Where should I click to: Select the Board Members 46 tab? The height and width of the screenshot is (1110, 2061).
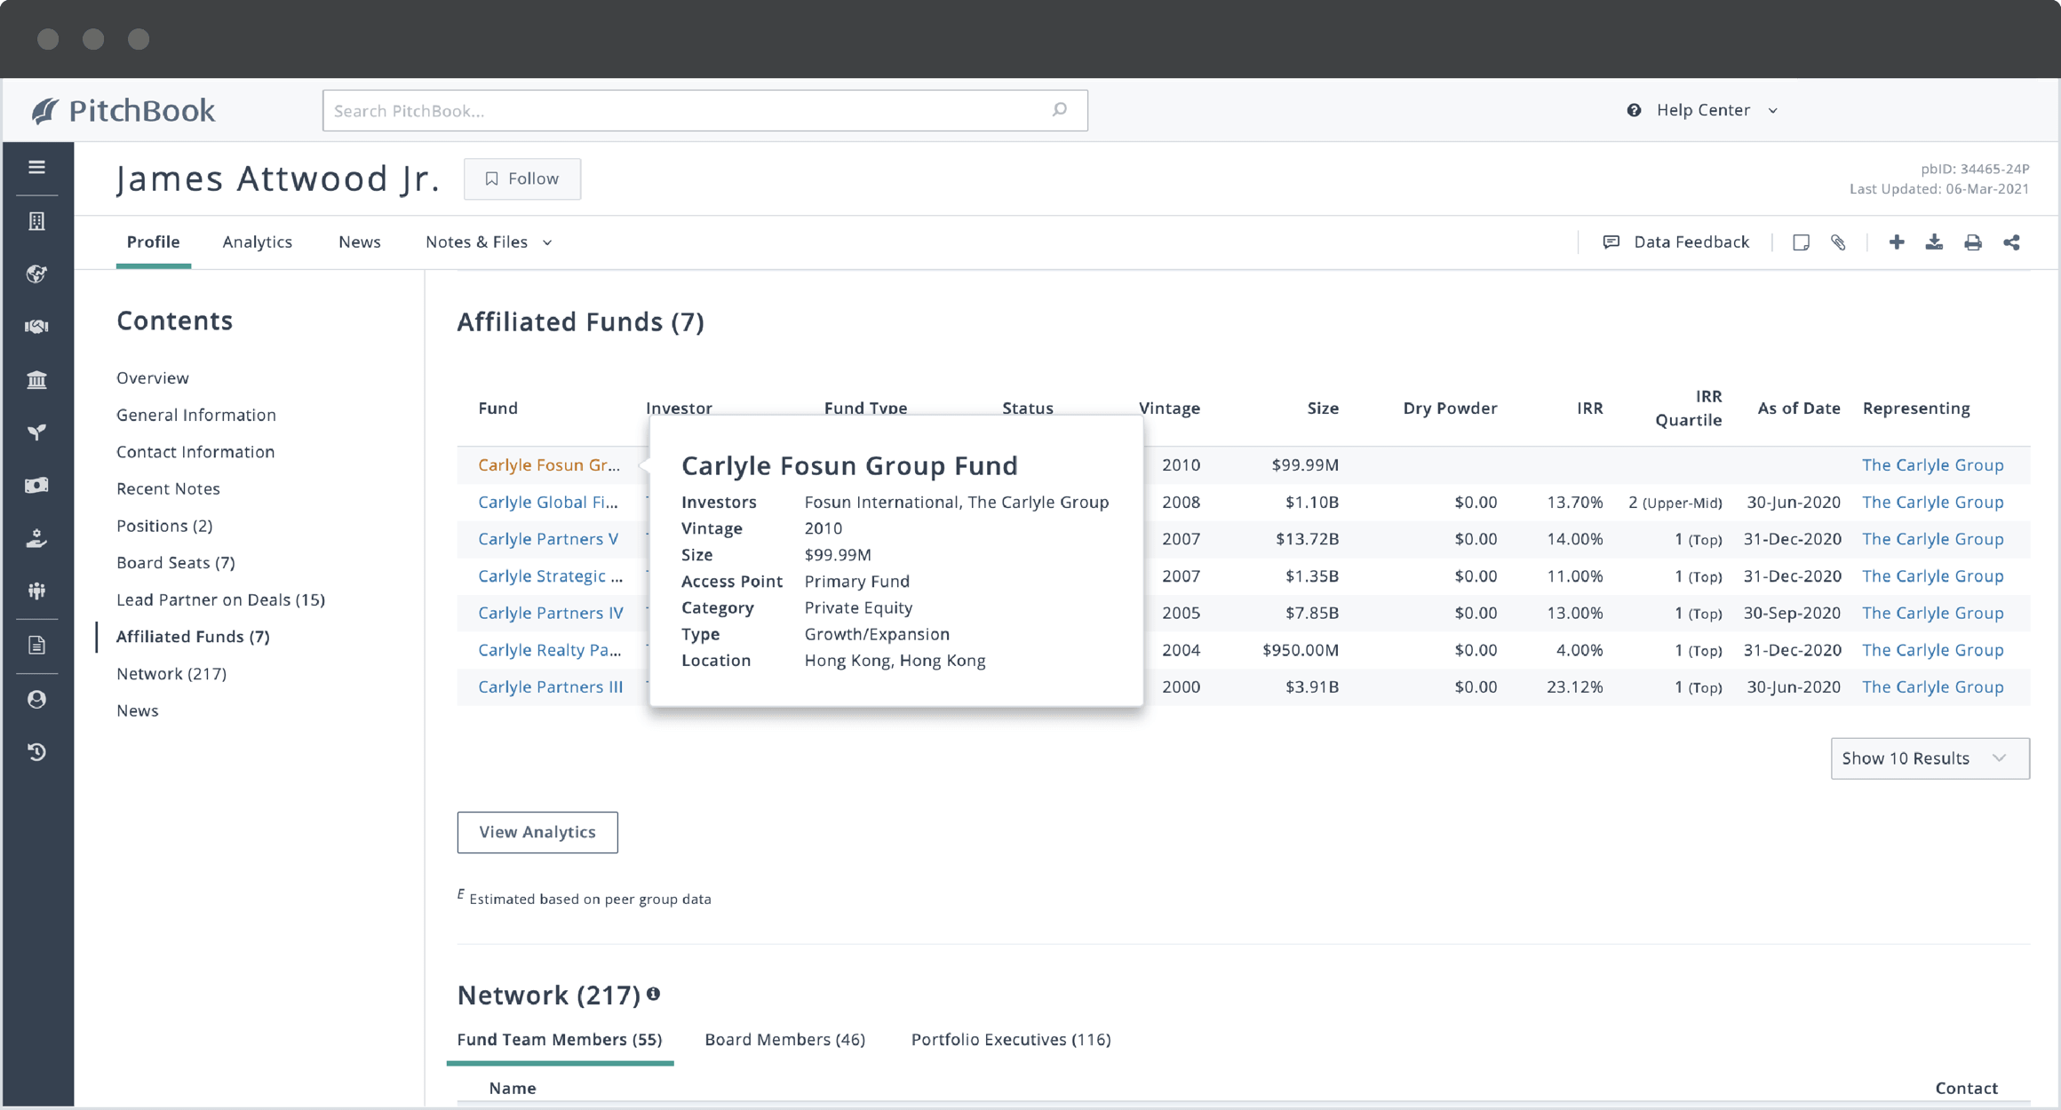click(784, 1039)
